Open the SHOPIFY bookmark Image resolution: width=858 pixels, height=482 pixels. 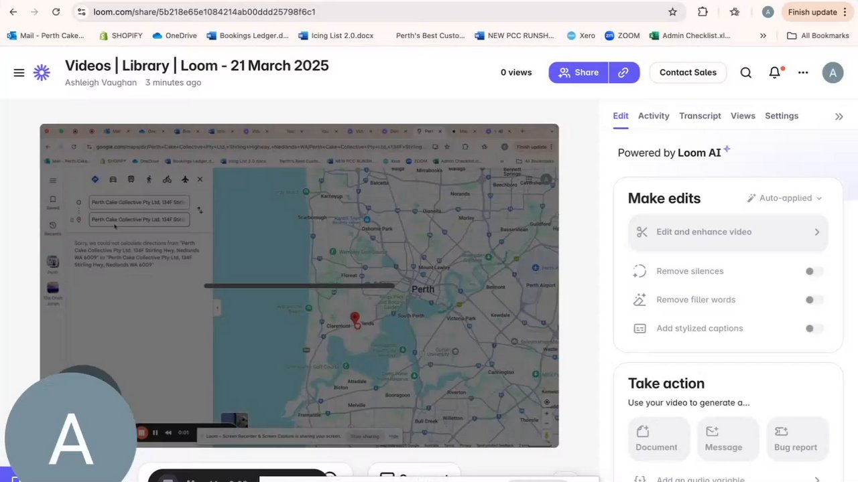coord(121,35)
